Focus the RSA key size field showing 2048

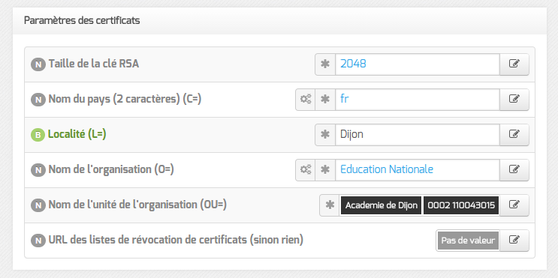point(418,64)
